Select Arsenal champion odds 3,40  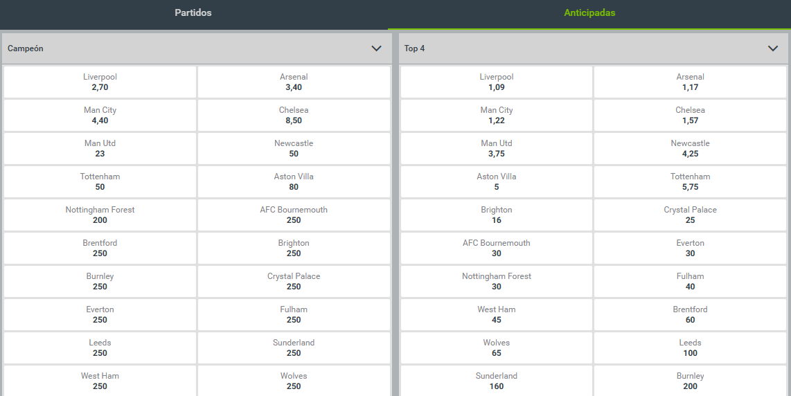coord(294,82)
